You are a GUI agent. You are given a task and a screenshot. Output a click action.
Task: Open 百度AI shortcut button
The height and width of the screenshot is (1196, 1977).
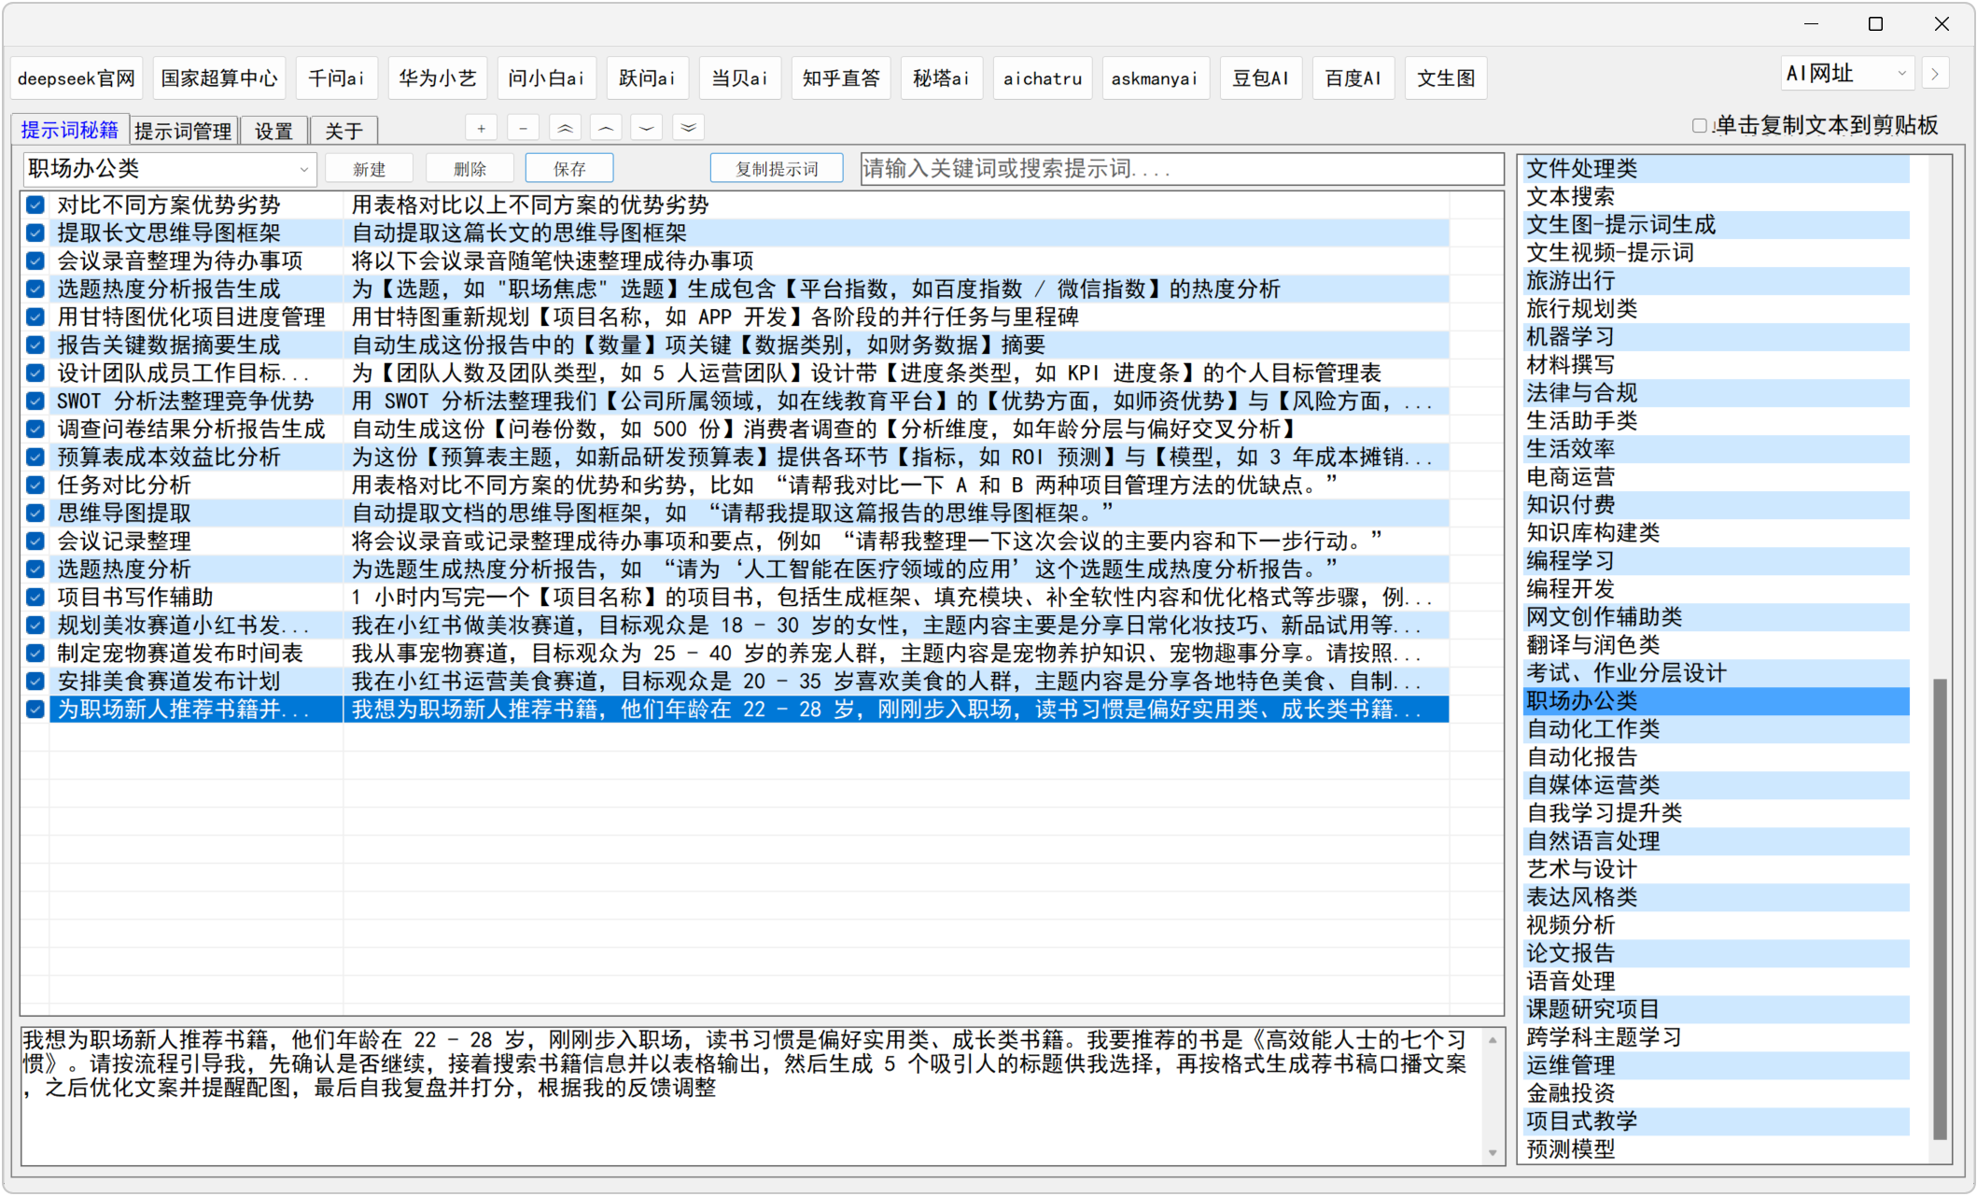click(1353, 78)
